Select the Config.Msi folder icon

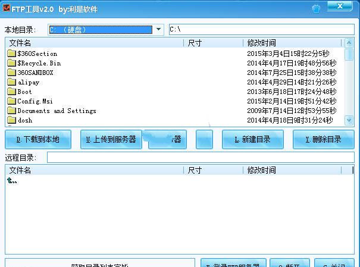[x=11, y=101]
